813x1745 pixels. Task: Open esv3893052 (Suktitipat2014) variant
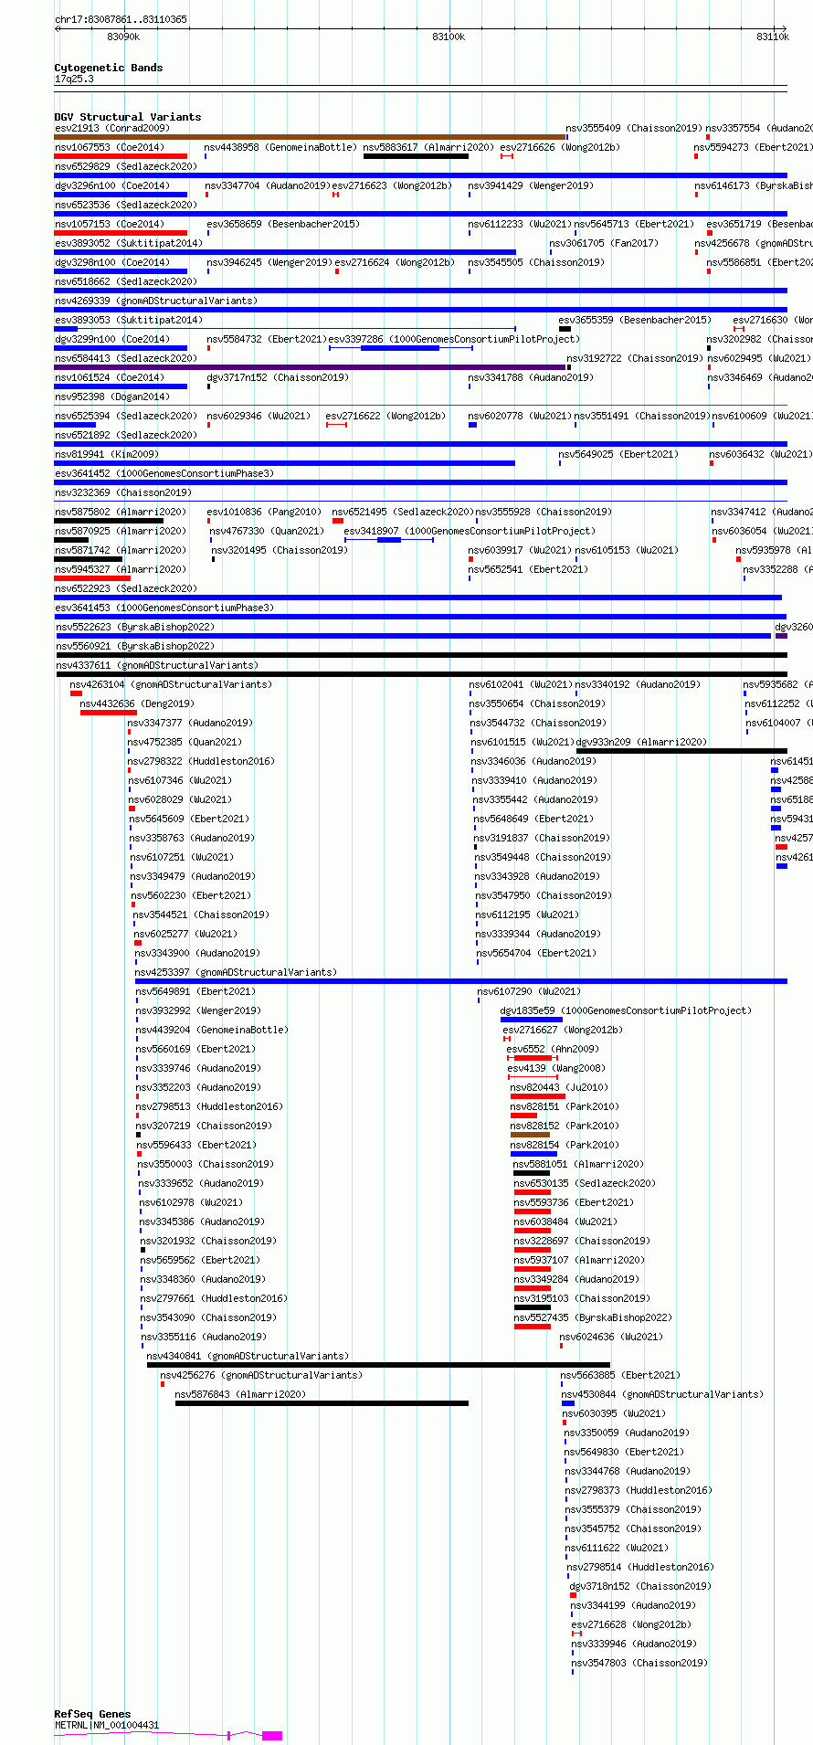[128, 244]
